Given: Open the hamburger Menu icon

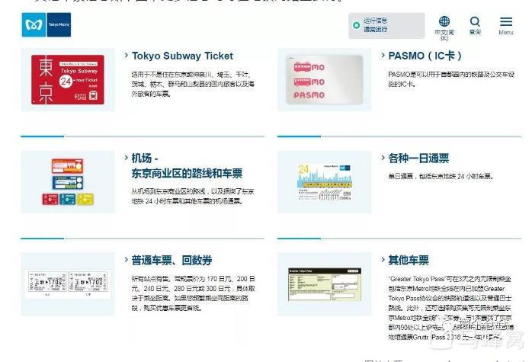Looking at the screenshot, I should click(x=506, y=22).
